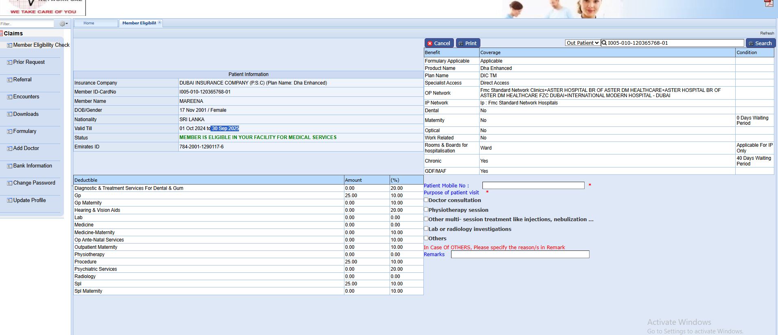778x335 pixels.
Task: Click the Bank Information sidebar icon
Action: point(9,166)
